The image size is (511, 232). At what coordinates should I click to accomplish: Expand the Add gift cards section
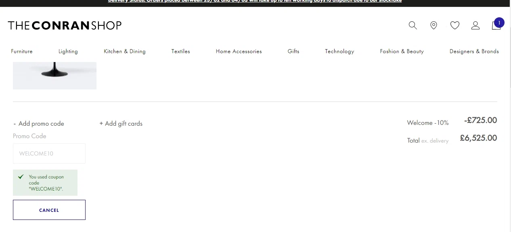[x=121, y=124]
